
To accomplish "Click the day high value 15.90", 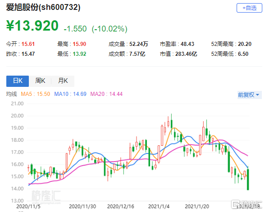I will click(x=79, y=44).
